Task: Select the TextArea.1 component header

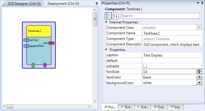Action: tap(39, 31)
